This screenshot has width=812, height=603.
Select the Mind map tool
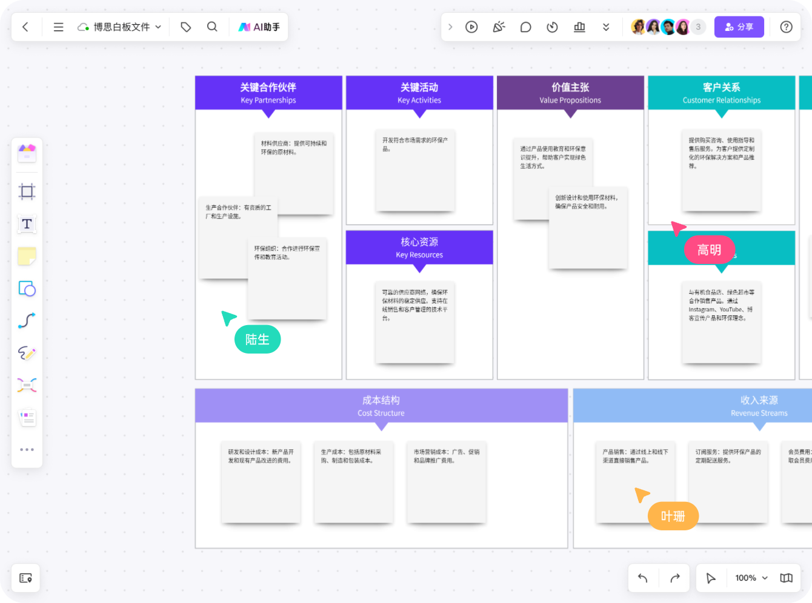pyautogui.click(x=27, y=385)
